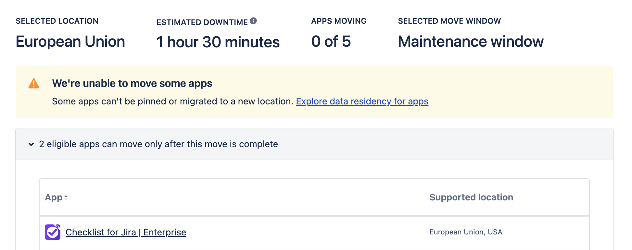Click 'We're unable to move some apps' heading

(x=132, y=83)
